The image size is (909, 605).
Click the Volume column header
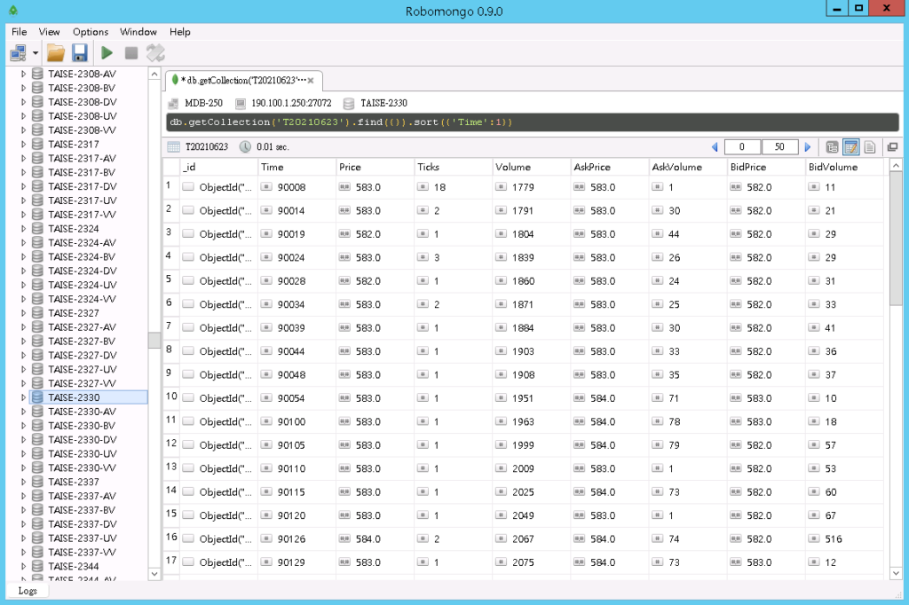click(532, 167)
